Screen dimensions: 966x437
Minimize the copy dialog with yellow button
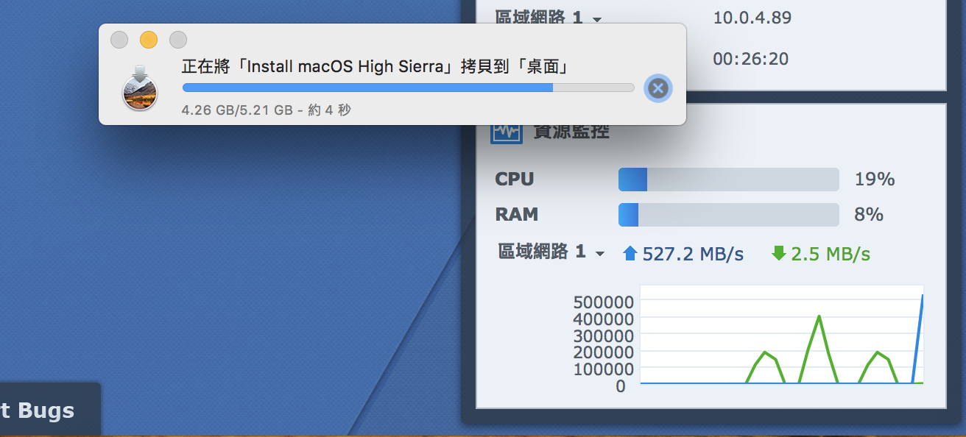pos(149,40)
